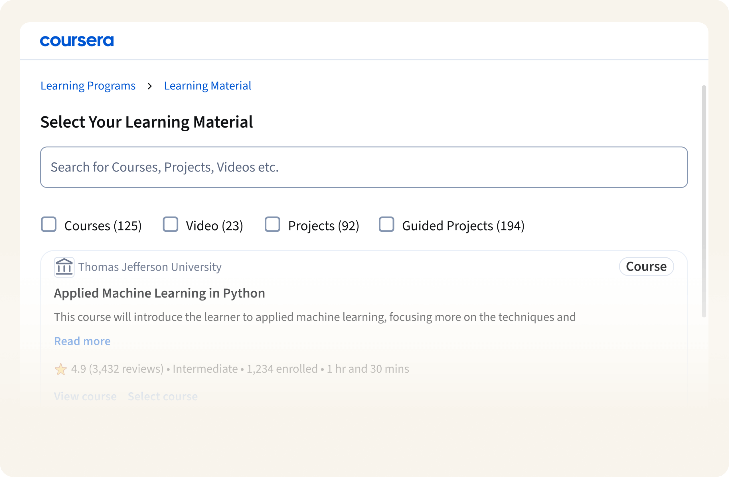Image resolution: width=729 pixels, height=477 pixels.
Task: Expand description with Read more
Action: click(82, 341)
